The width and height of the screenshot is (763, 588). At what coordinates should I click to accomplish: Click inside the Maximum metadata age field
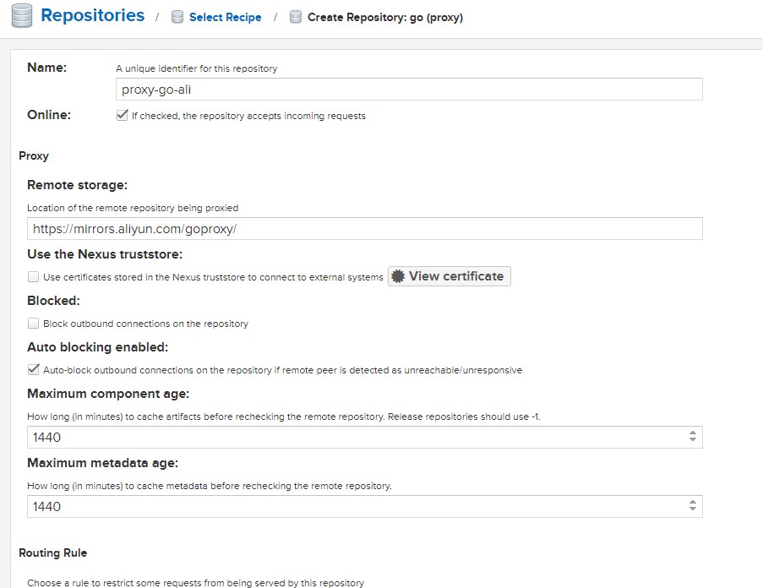355,506
